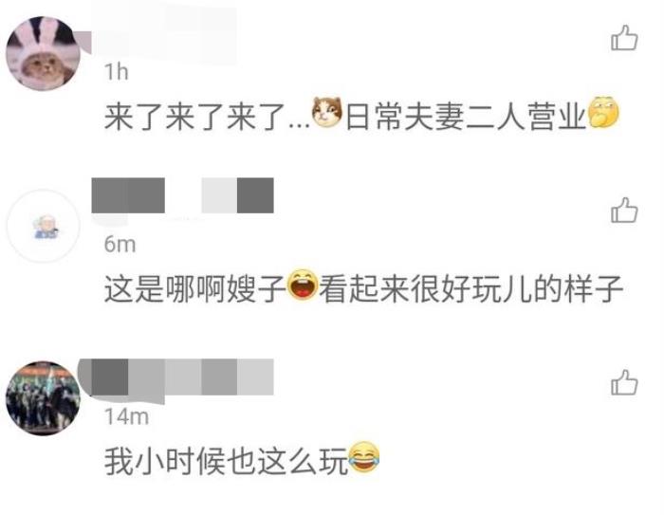Select comment text 来了来了来了

coord(195,116)
